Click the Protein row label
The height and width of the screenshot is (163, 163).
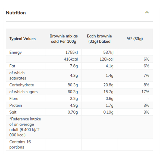pyautogui.click(x=15, y=105)
